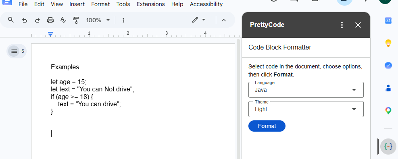Open the Google Calendar side panel
398x159 pixels.
pos(388,21)
